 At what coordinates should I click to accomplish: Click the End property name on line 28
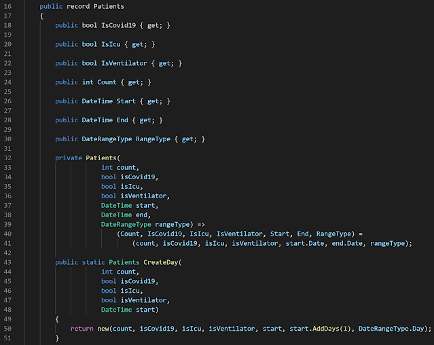(122, 120)
